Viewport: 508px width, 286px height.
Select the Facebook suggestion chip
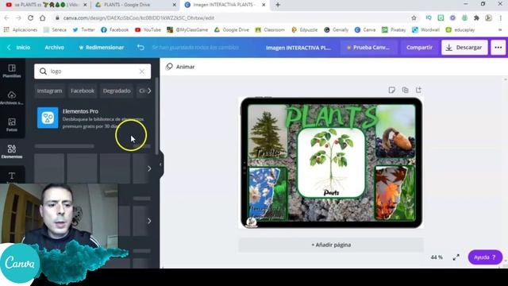coord(83,91)
